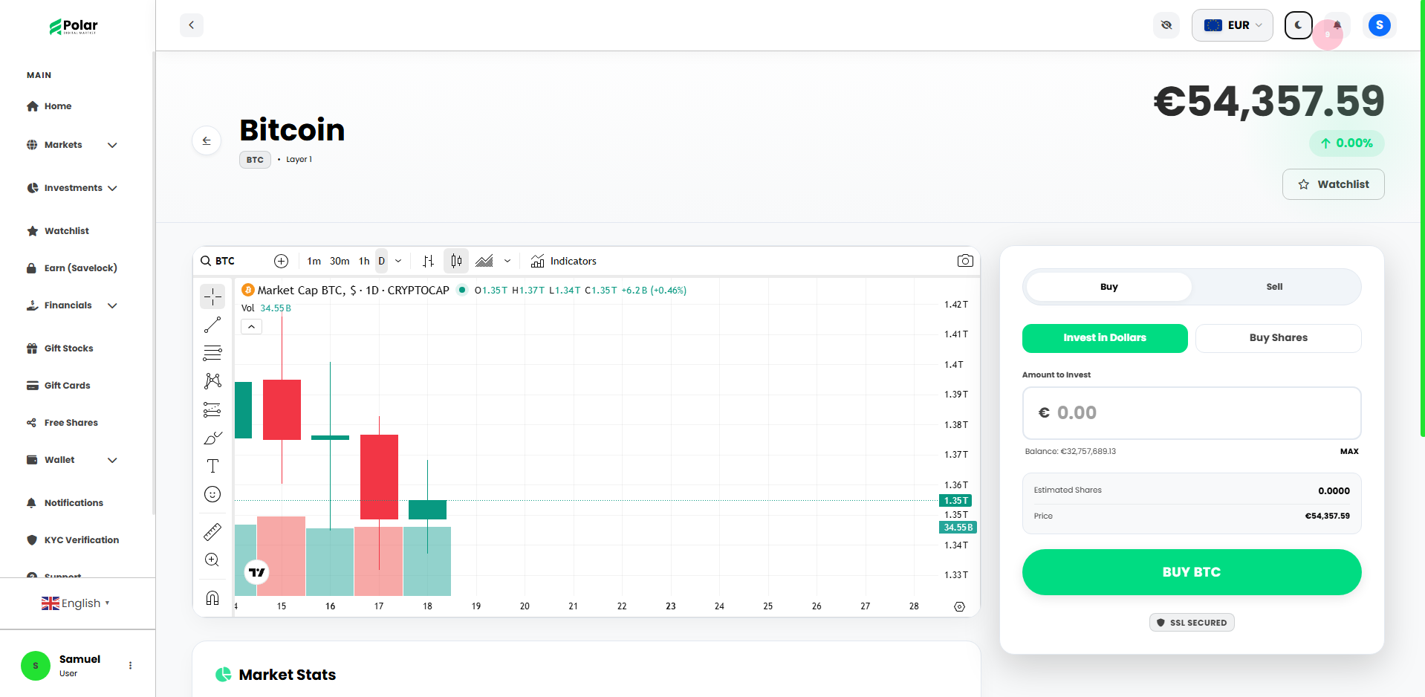Open the time interval dropdown arrow

pyautogui.click(x=398, y=261)
